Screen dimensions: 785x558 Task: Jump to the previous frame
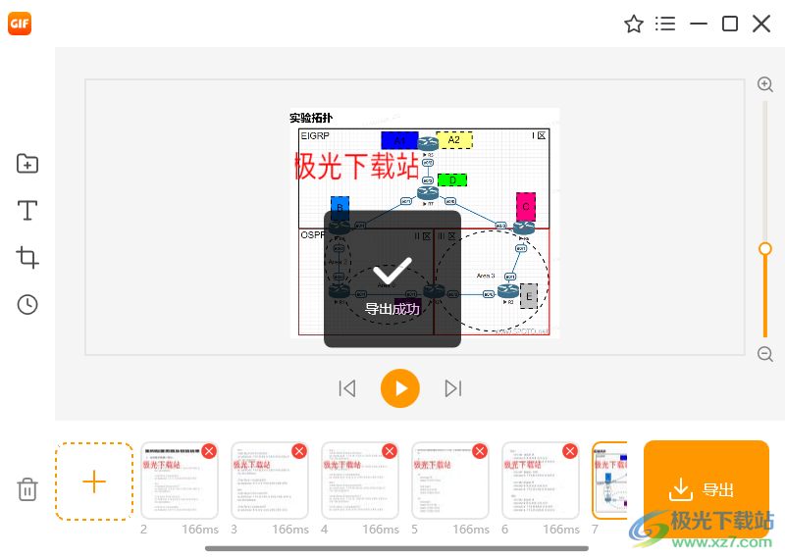pyautogui.click(x=347, y=388)
